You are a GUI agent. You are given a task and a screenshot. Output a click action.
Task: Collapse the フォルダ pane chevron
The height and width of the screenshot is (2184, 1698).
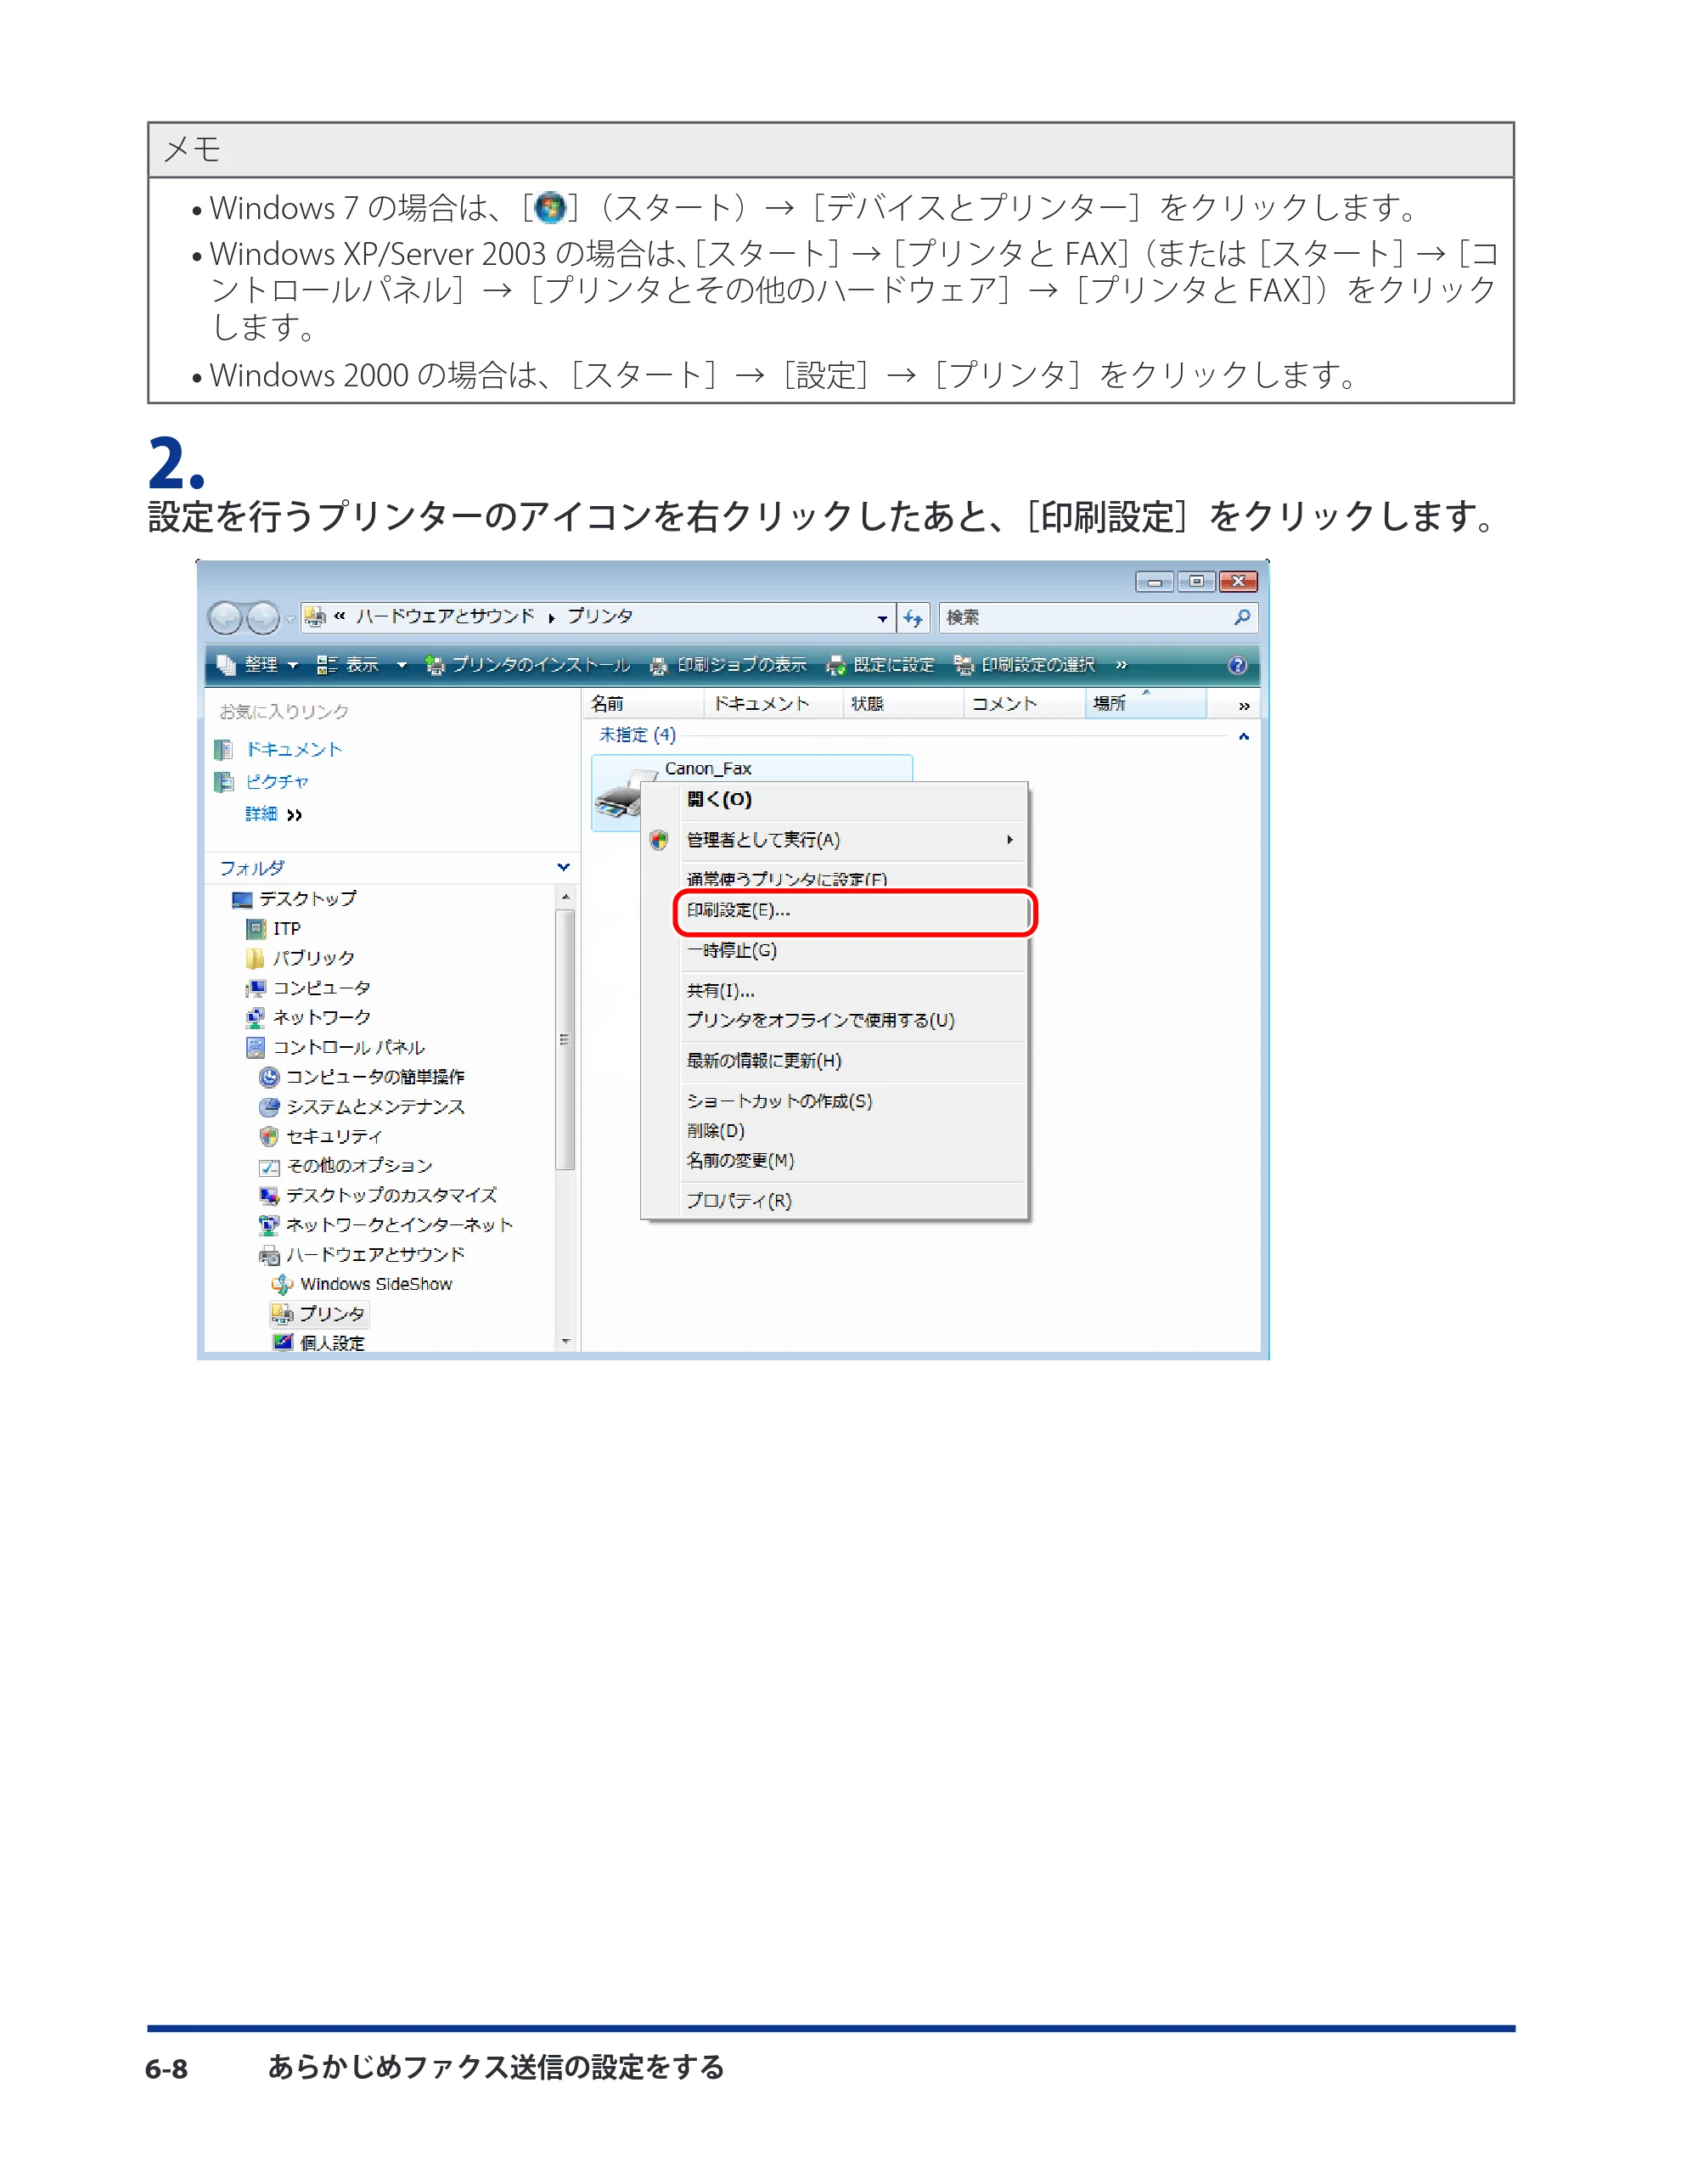coord(563,867)
